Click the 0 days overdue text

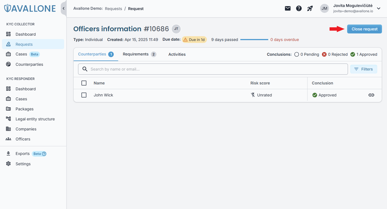285,40
